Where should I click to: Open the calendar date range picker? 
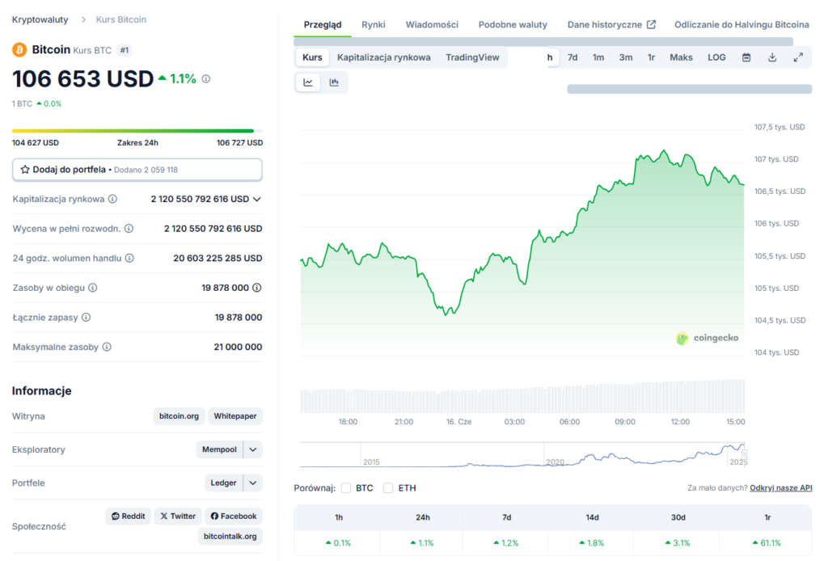746,57
